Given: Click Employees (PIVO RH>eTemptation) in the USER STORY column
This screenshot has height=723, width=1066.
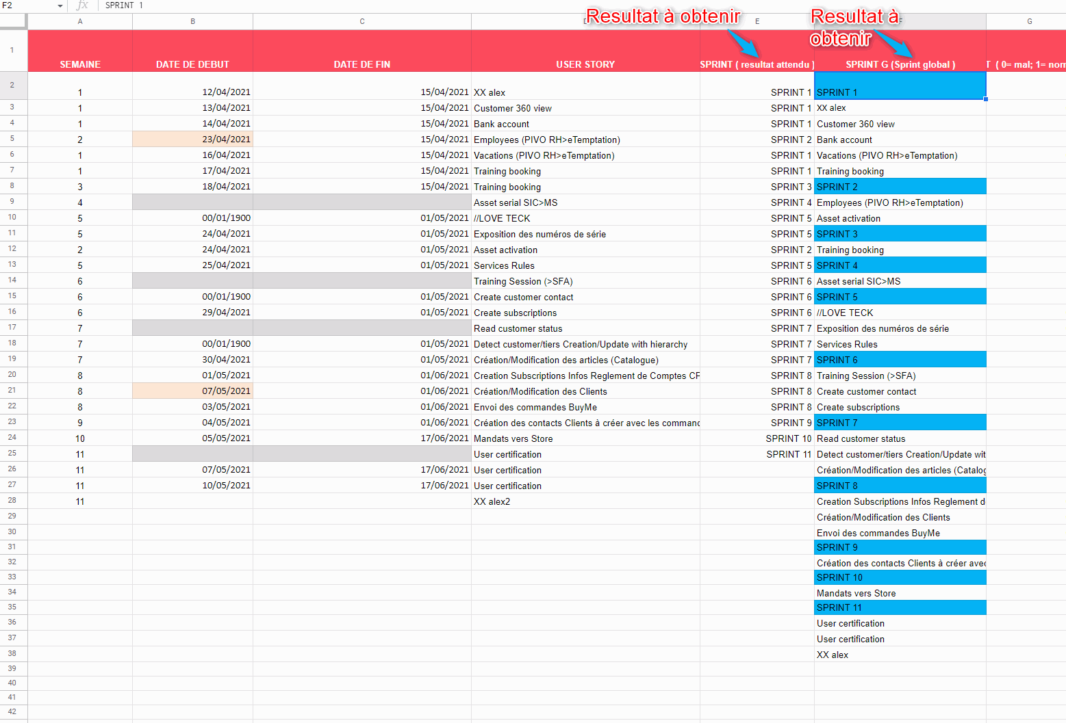Looking at the screenshot, I should coord(585,139).
